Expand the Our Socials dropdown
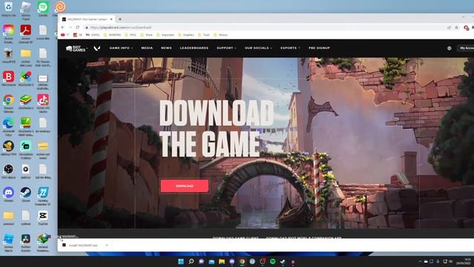 (x=258, y=47)
